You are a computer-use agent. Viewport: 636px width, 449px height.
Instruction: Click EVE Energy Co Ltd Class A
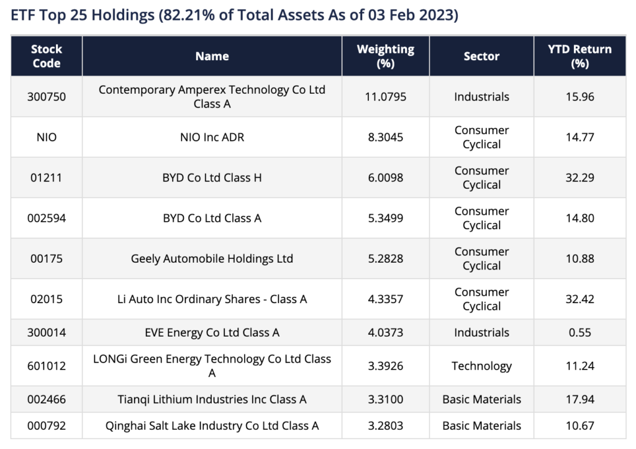[212, 333]
